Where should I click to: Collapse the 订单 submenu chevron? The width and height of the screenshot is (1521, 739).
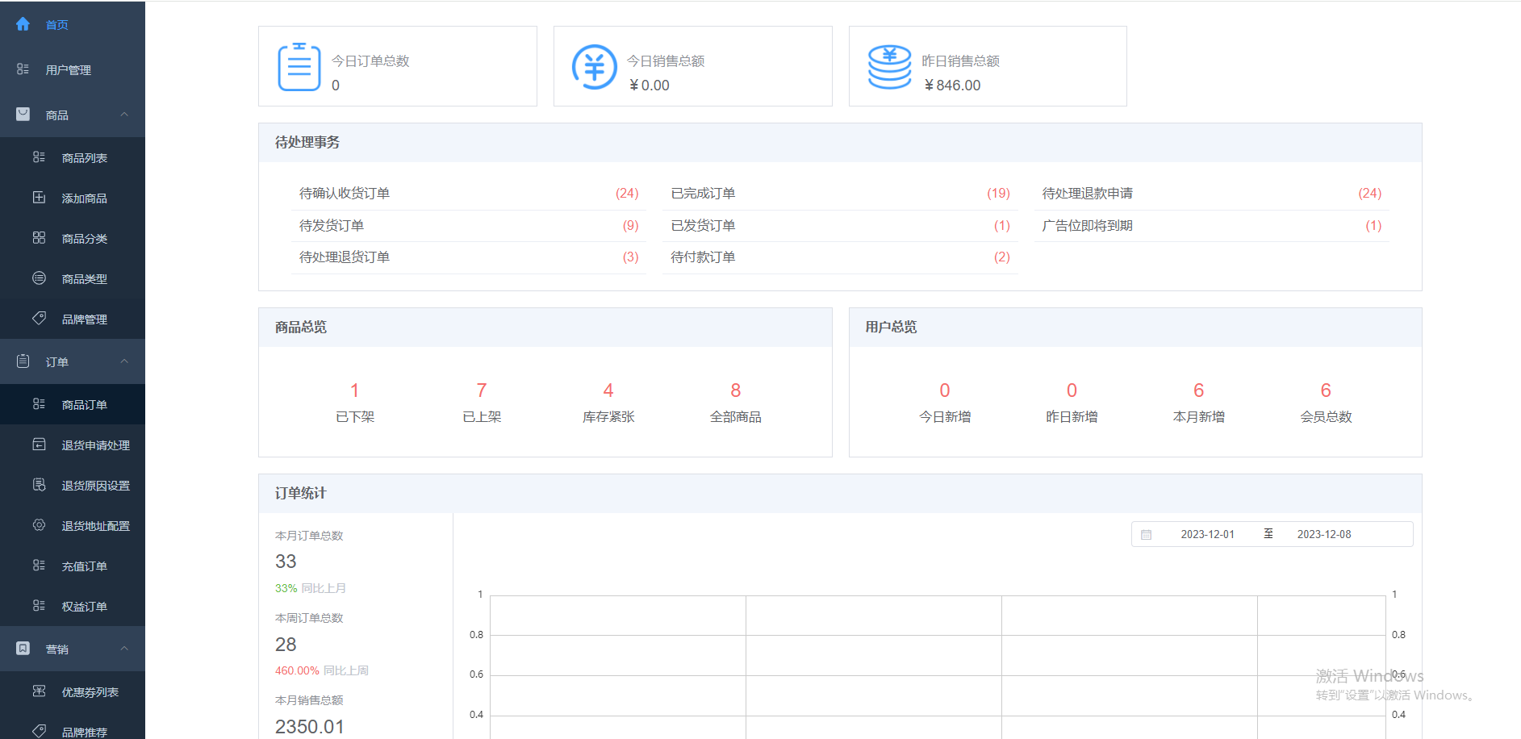(124, 361)
